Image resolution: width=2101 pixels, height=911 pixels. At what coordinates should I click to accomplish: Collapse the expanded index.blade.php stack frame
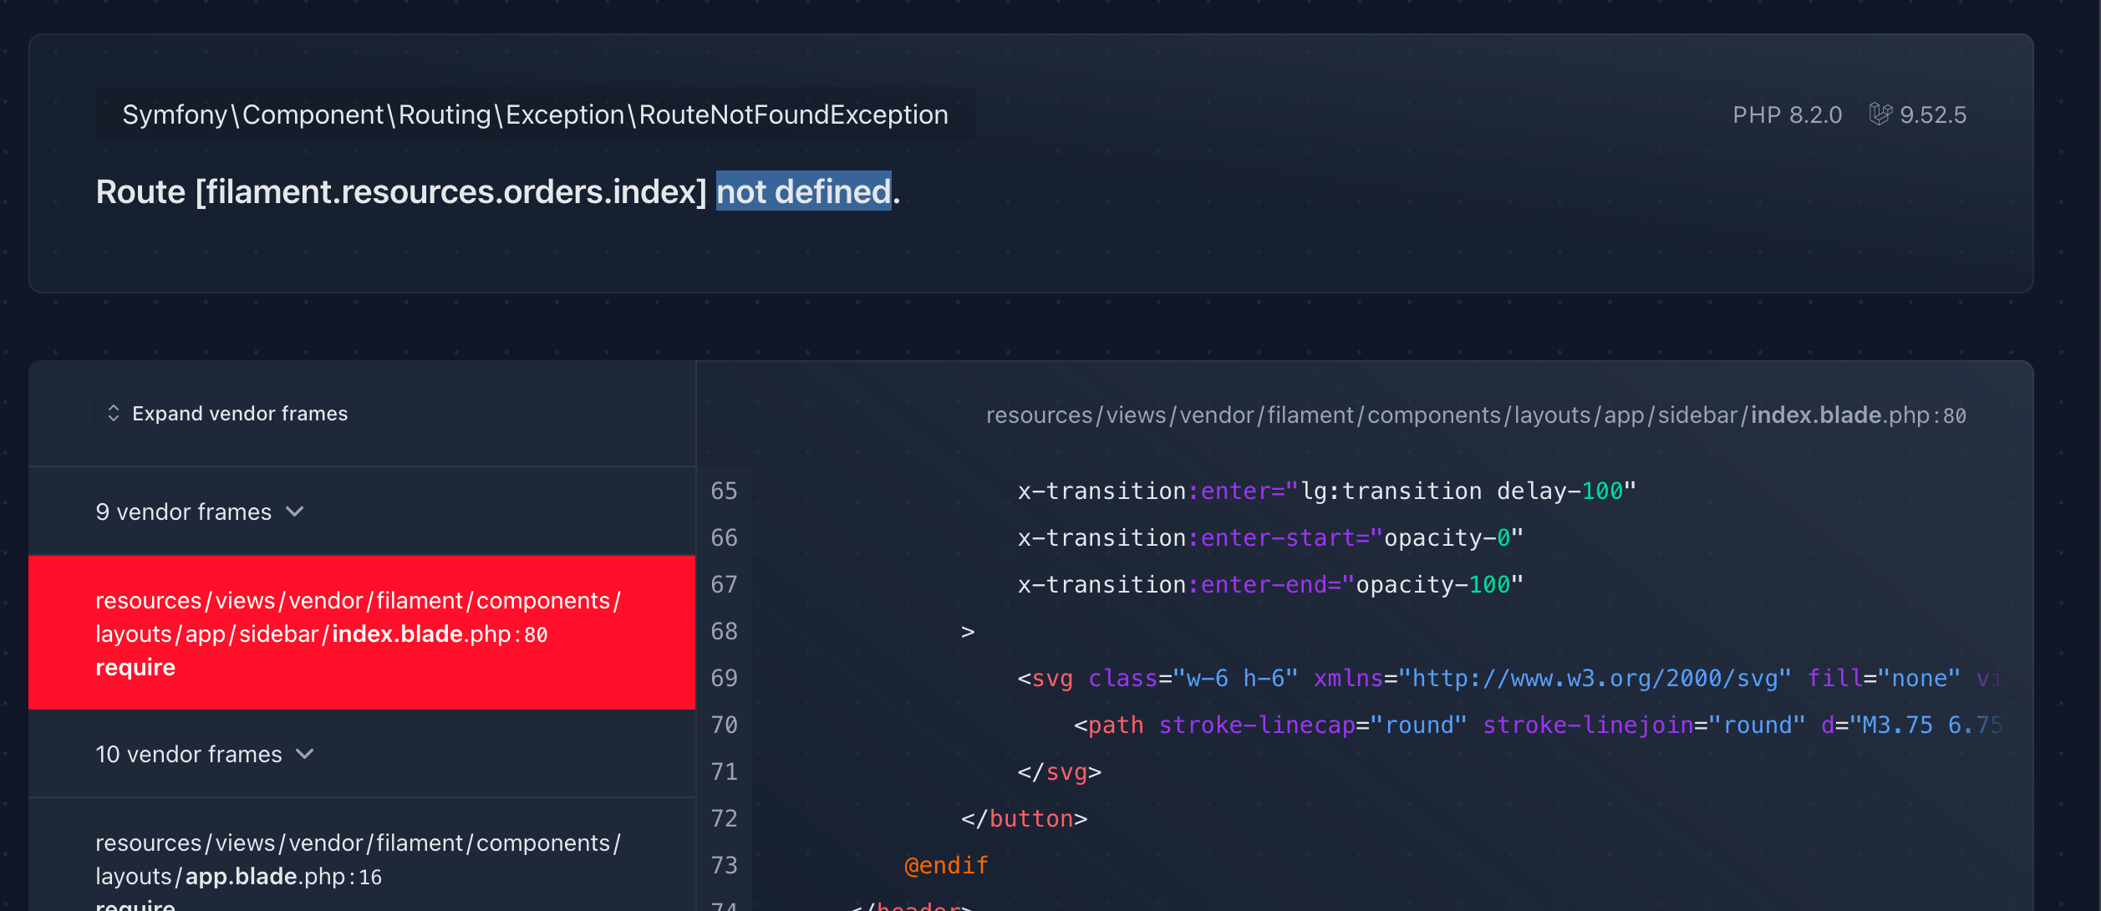pyautogui.click(x=361, y=633)
